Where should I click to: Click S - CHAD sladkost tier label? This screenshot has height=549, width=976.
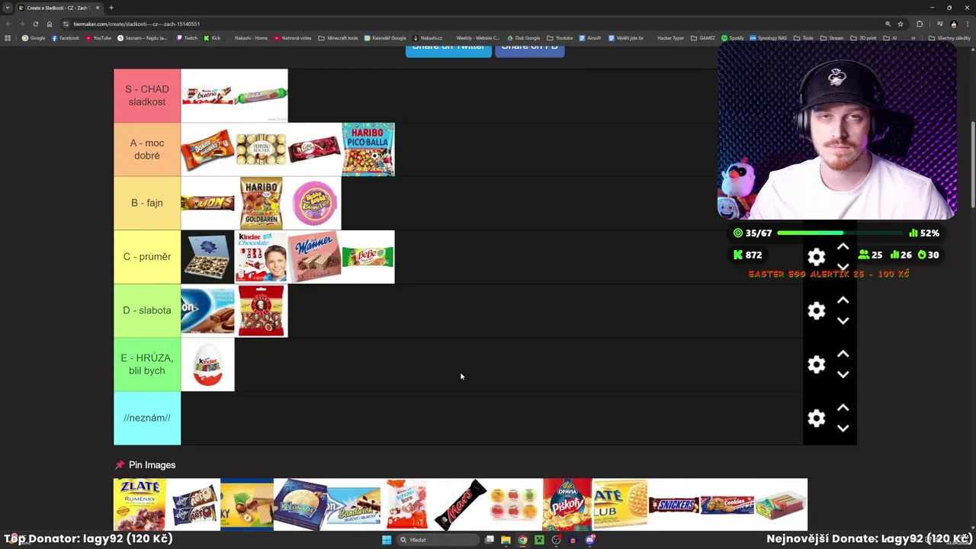[x=147, y=95]
